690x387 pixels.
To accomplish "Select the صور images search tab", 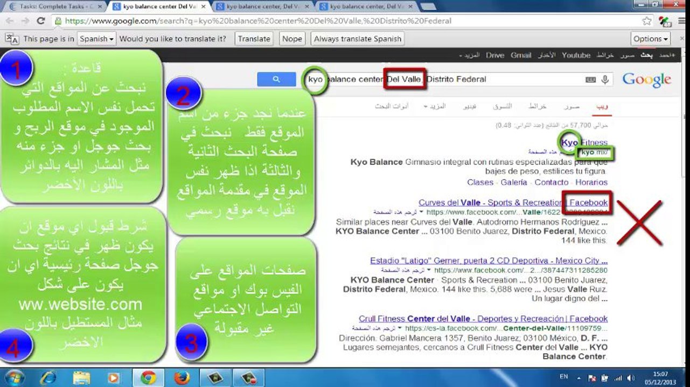I will [571, 106].
